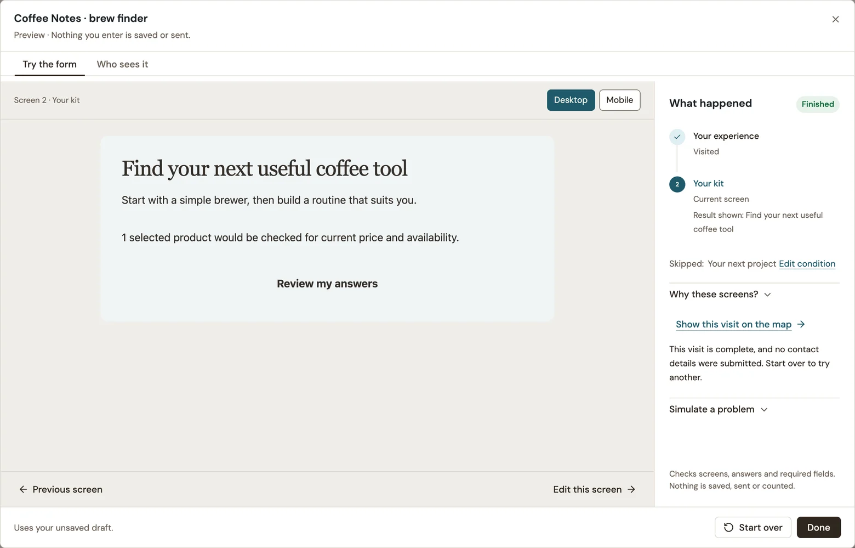Click the Current screen status text
Screen dimensions: 855x548
(x=721, y=199)
